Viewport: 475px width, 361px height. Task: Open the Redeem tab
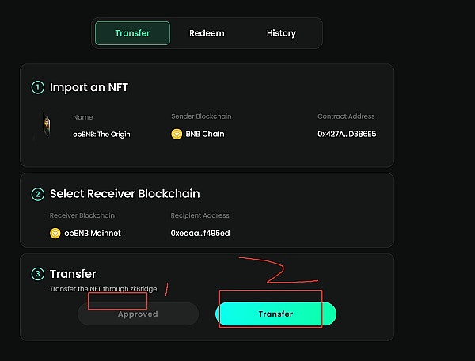[x=207, y=33]
